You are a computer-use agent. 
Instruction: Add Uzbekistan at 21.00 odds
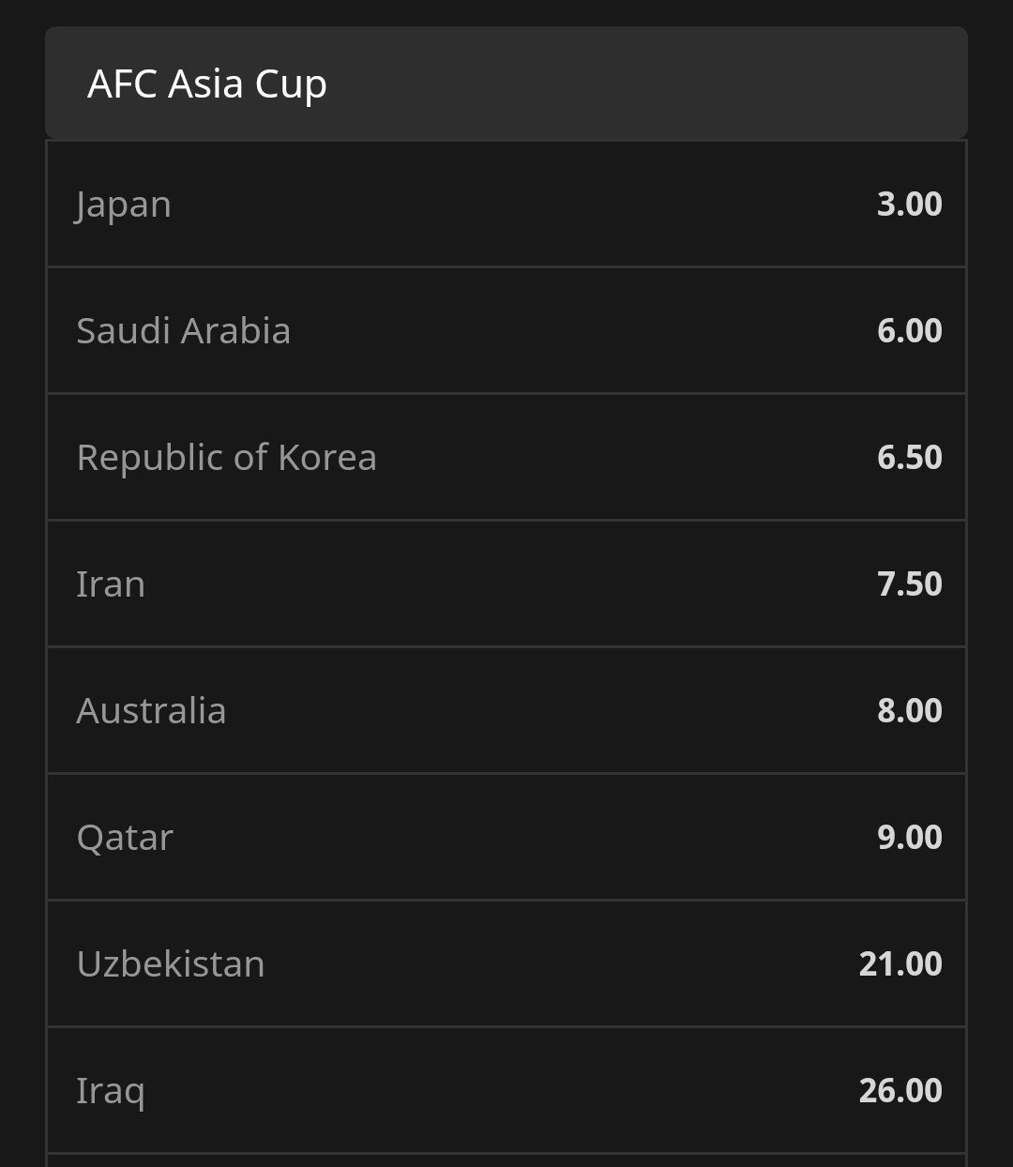pyautogui.click(x=900, y=964)
